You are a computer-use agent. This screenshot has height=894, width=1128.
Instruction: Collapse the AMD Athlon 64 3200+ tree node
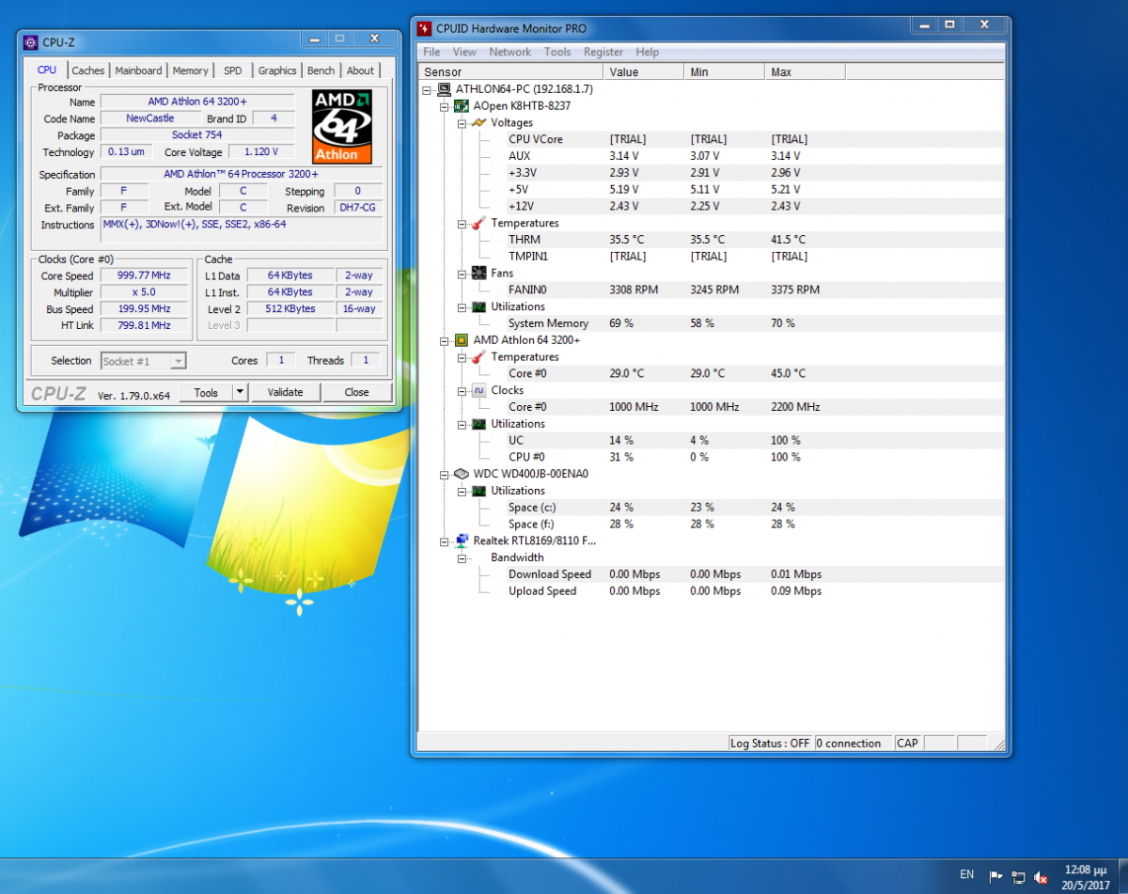coord(445,340)
